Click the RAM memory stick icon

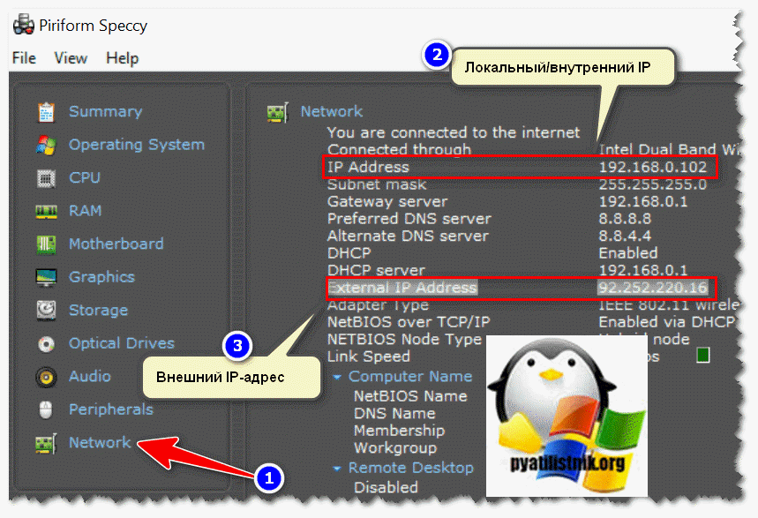click(46, 211)
